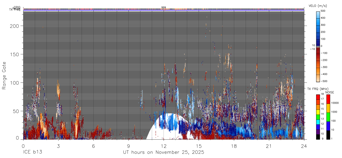This screenshot has height=158, width=342.
Task: Click the 15 hour tick on time axis
Action: (199, 146)
